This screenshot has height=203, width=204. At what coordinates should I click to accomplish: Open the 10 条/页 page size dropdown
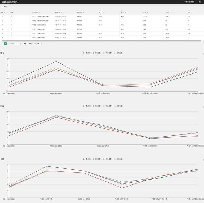coord(38,44)
